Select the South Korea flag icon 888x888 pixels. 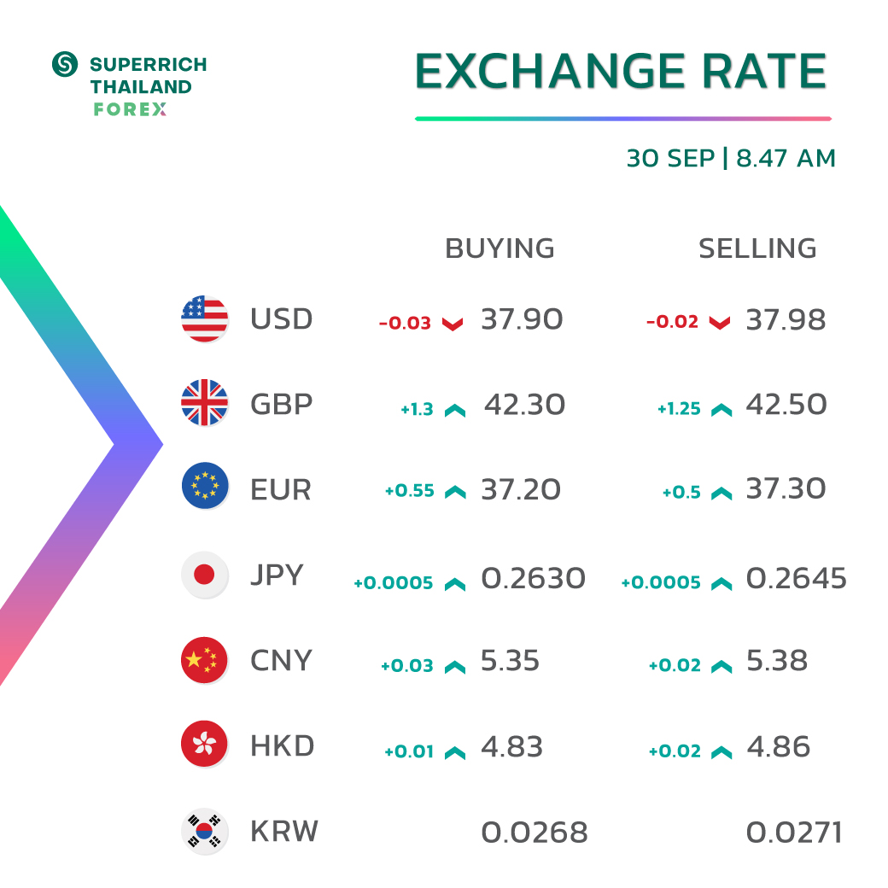[204, 831]
